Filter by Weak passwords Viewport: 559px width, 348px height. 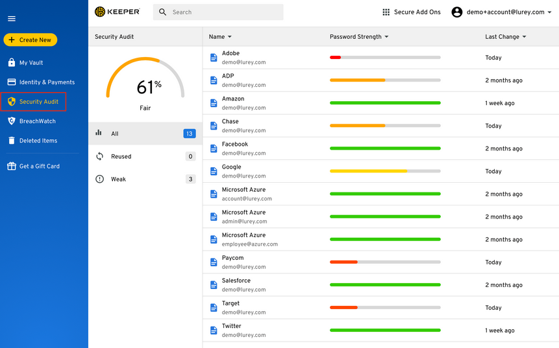[x=145, y=179]
